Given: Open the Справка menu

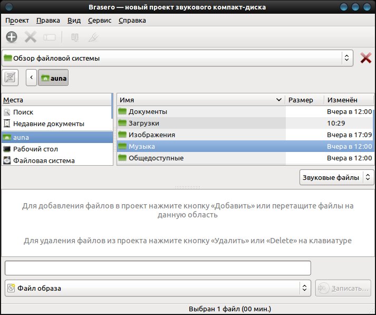Looking at the screenshot, I should coord(132,21).
